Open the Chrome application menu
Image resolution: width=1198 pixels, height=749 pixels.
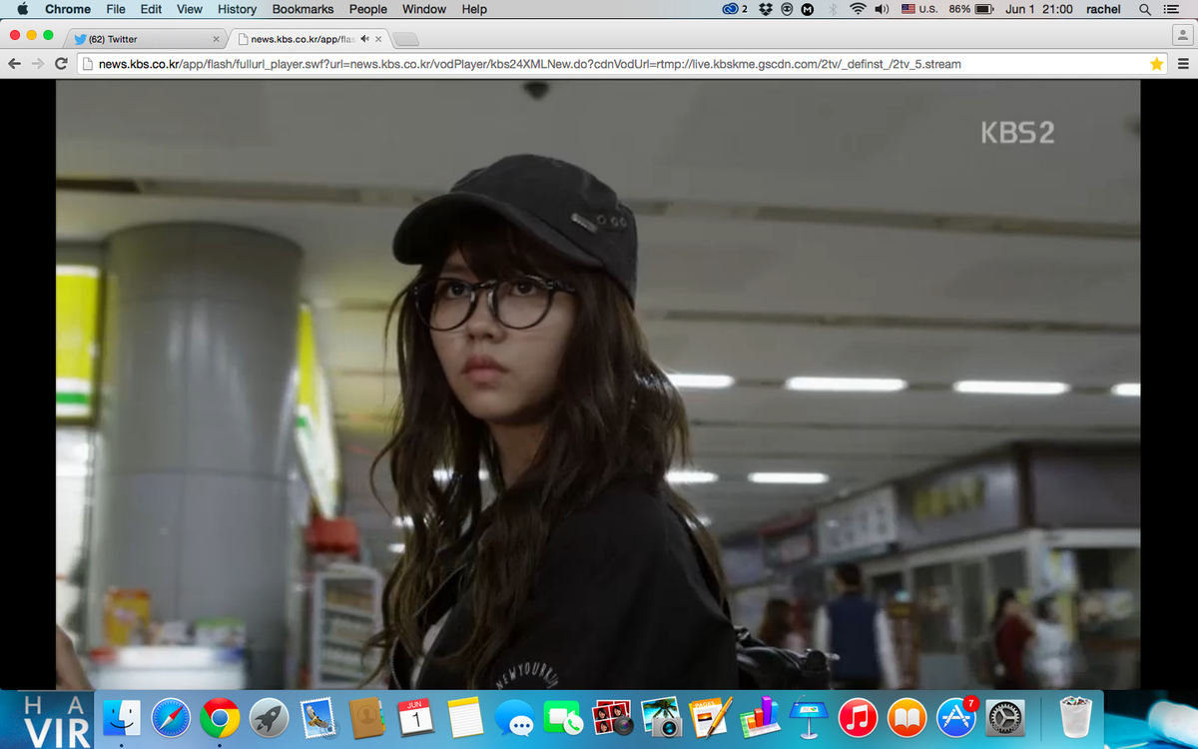coord(68,9)
